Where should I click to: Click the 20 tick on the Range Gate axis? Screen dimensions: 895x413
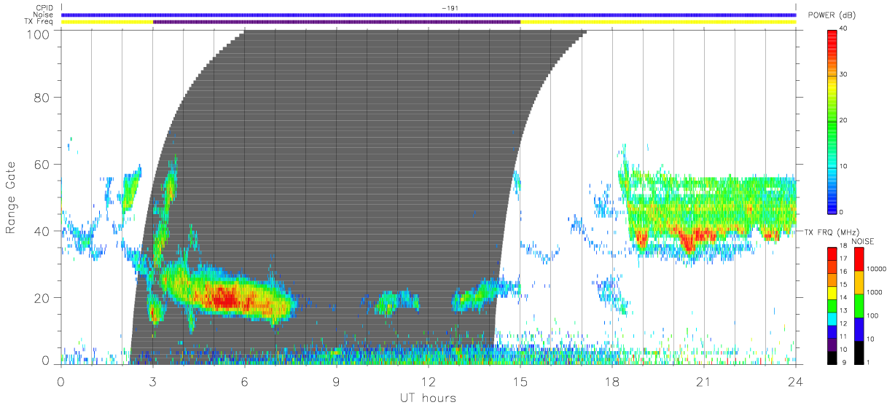(42, 298)
